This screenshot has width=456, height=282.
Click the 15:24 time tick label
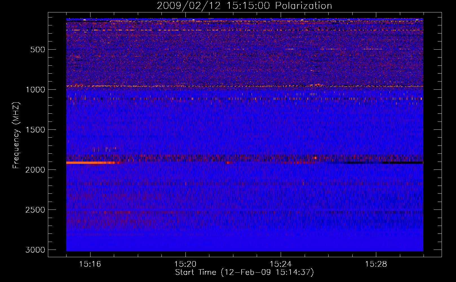[281, 264]
